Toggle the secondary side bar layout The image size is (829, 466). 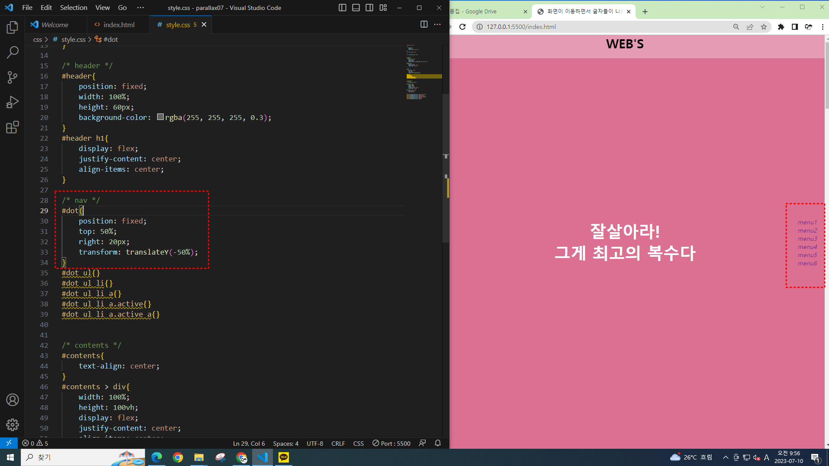369,8
